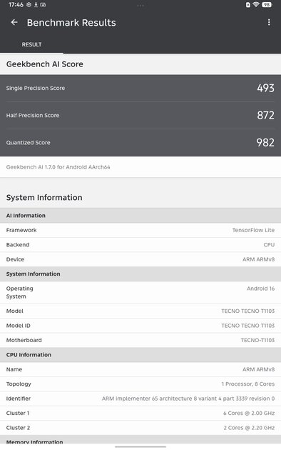
Task: Switch to the RESULT tab
Action: (31, 44)
